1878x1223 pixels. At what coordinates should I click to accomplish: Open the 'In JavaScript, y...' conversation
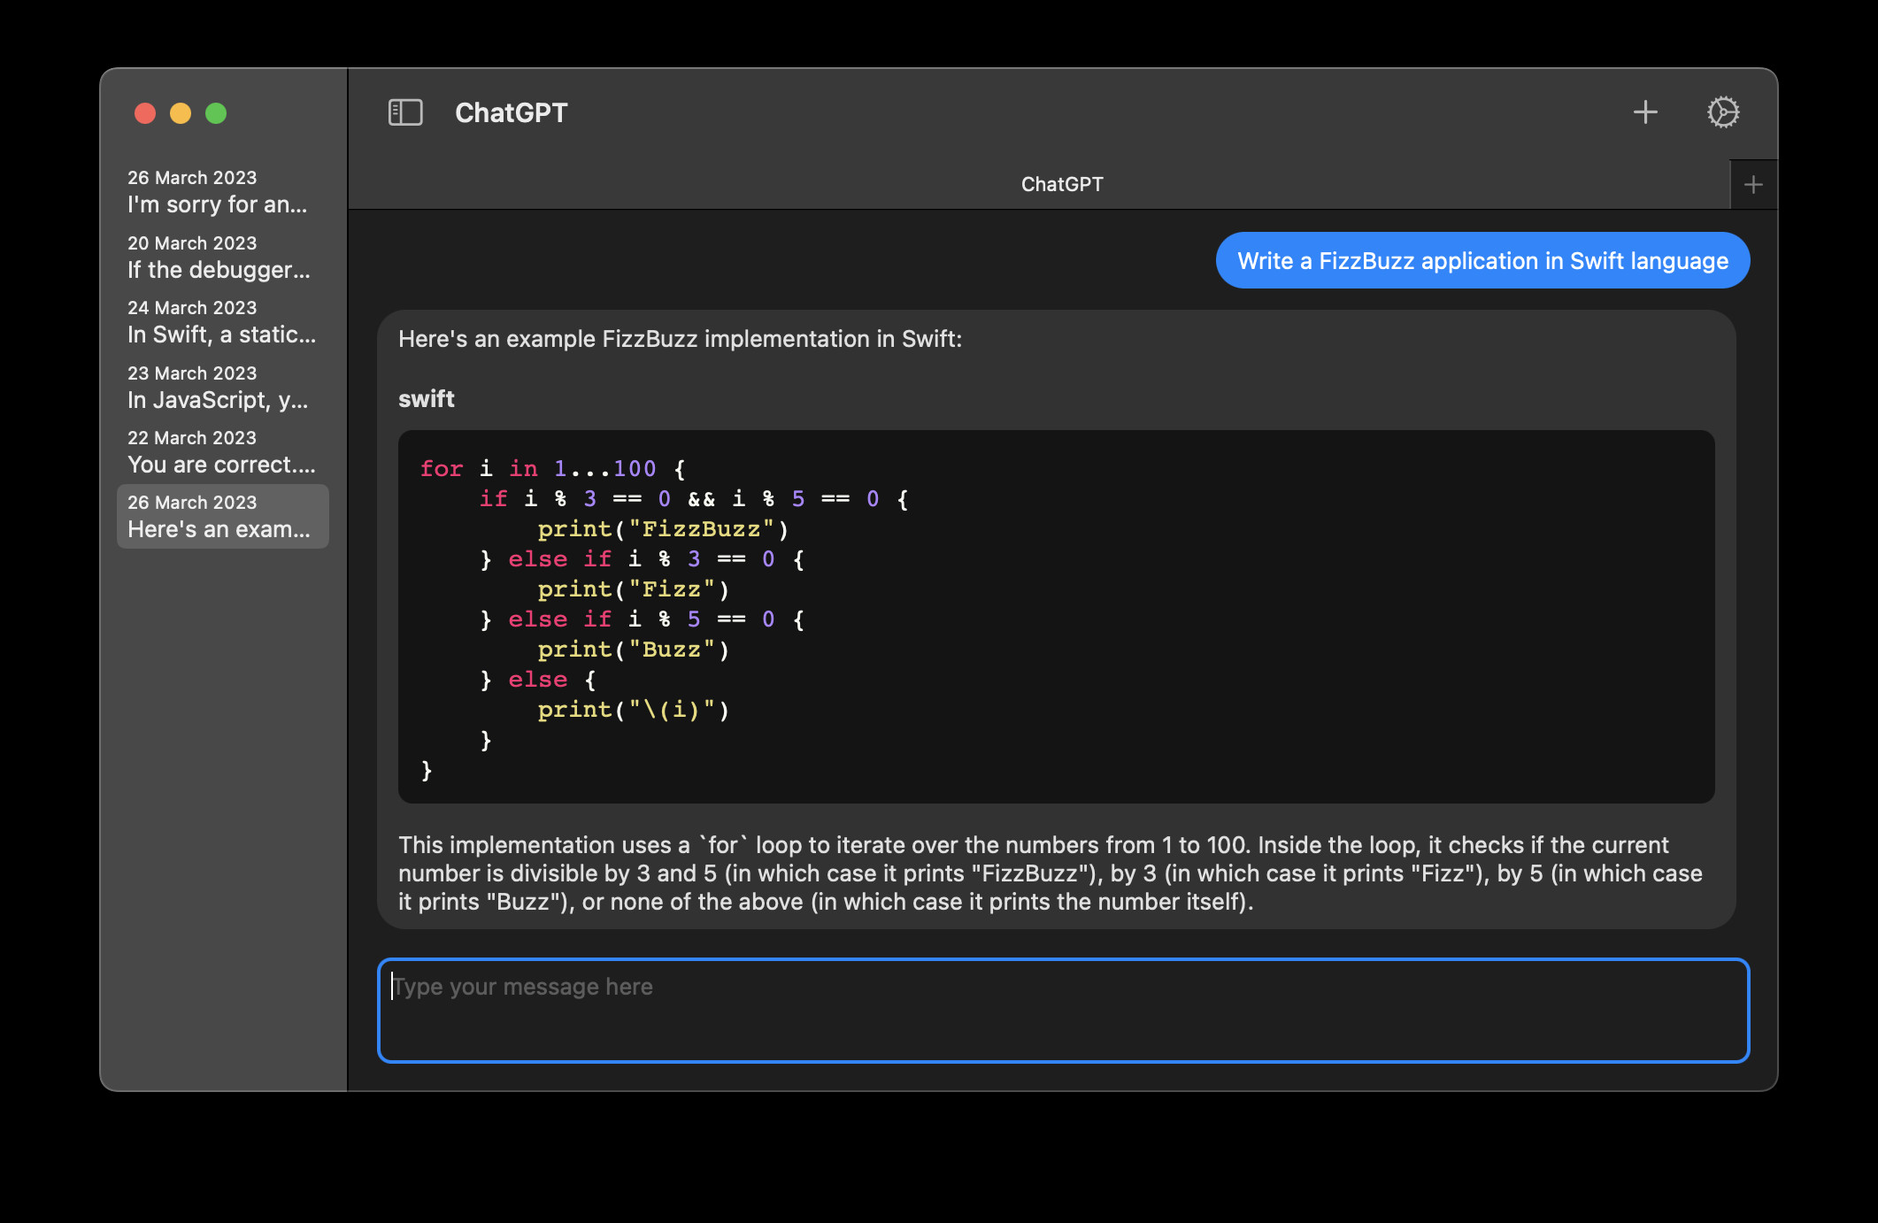(223, 387)
